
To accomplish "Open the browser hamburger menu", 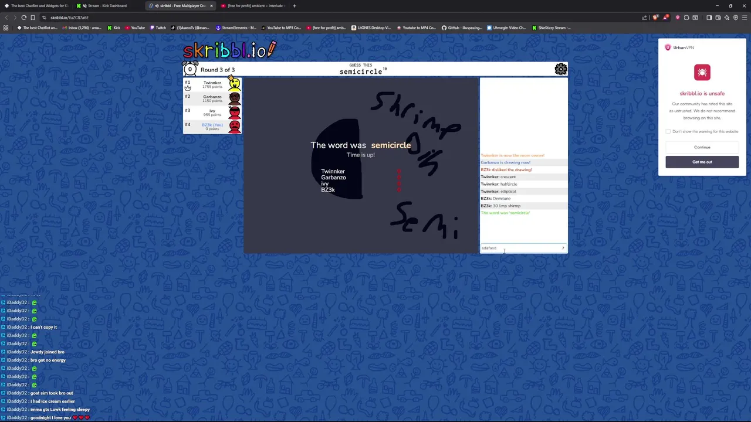I will pos(744,18).
